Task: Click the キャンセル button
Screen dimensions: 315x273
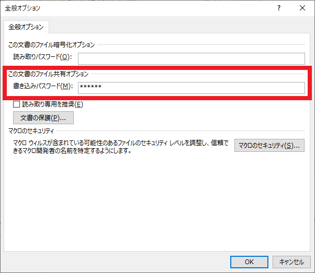Action: pos(291,262)
